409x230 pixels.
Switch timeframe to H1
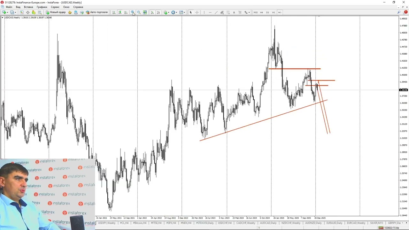(274, 12)
